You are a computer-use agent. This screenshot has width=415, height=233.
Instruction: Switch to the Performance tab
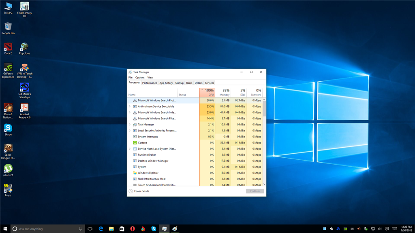point(150,83)
